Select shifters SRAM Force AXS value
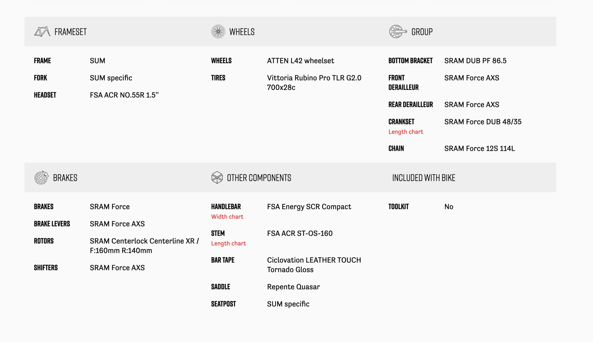Image resolution: width=593 pixels, height=342 pixels. tap(117, 268)
